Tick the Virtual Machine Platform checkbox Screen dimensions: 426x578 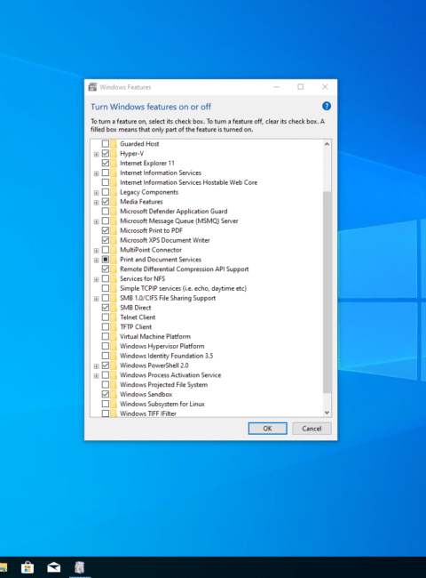coord(106,336)
